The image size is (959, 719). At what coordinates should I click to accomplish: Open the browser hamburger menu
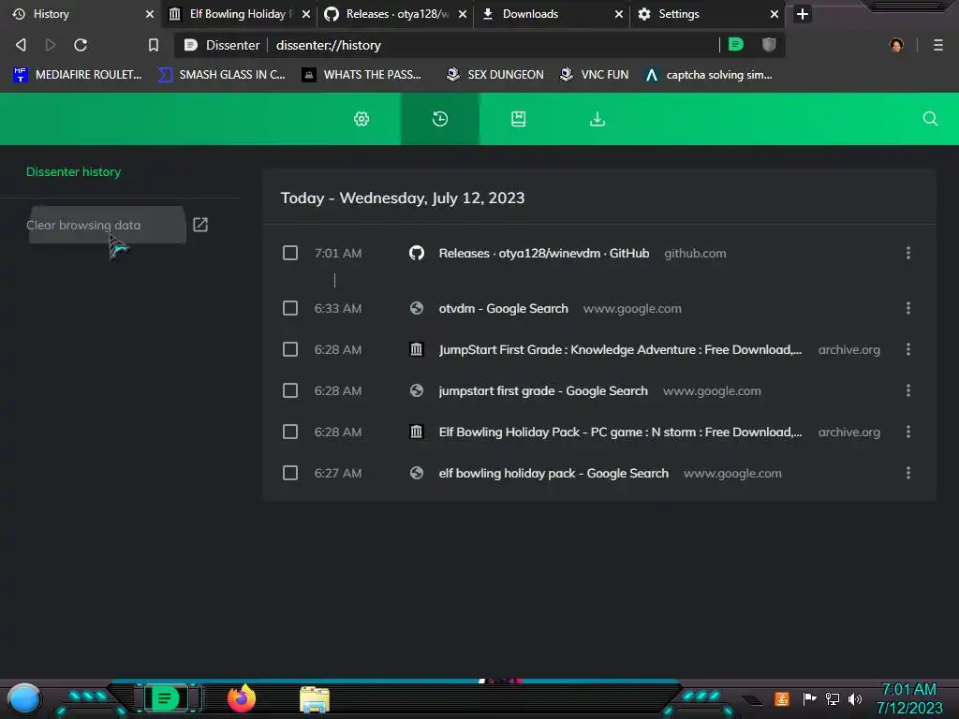coord(938,45)
